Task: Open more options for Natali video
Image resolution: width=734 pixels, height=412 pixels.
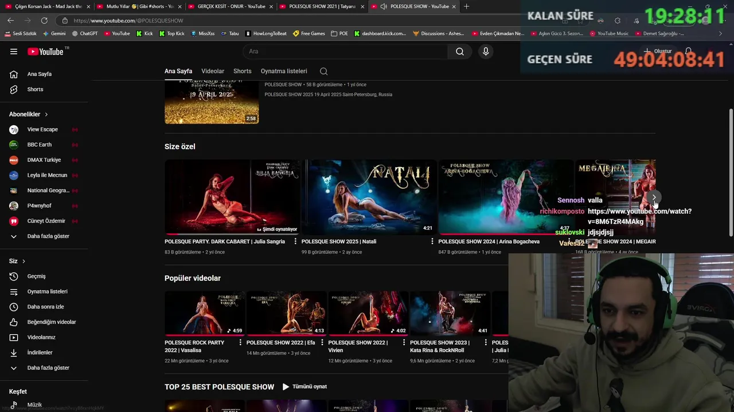Action: click(432, 241)
